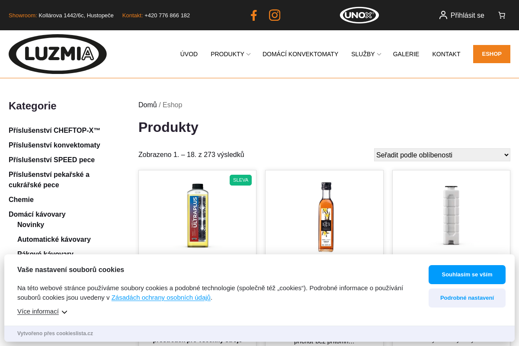Open Podrobné nastavení cookie settings

[x=467, y=298]
